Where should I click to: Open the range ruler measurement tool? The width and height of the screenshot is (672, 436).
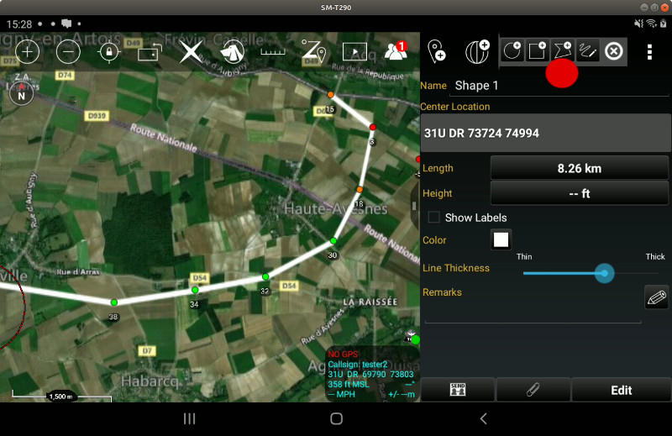click(273, 52)
